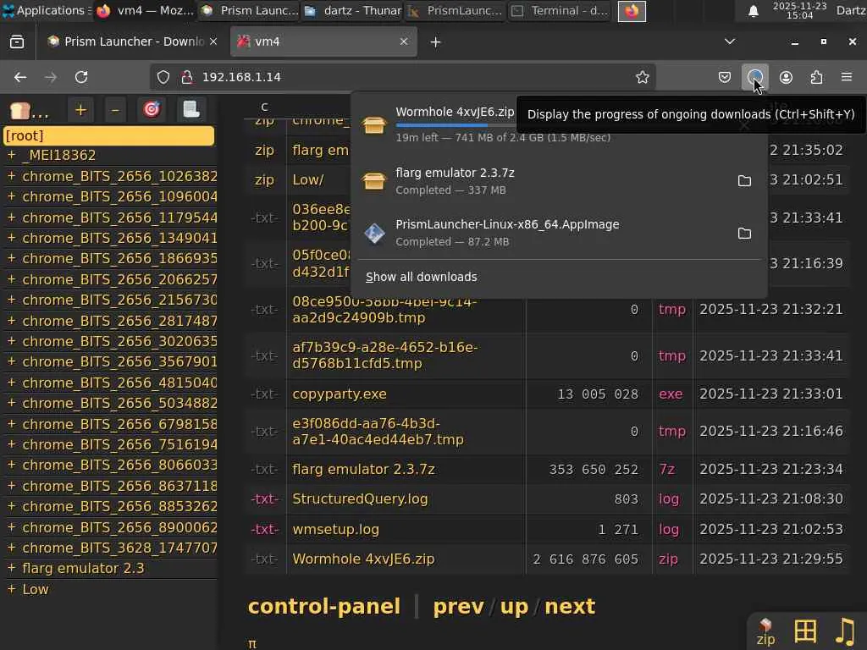Viewport: 867px width, 650px height.
Task: Open Applications menu in system panel
Action: tap(47, 11)
